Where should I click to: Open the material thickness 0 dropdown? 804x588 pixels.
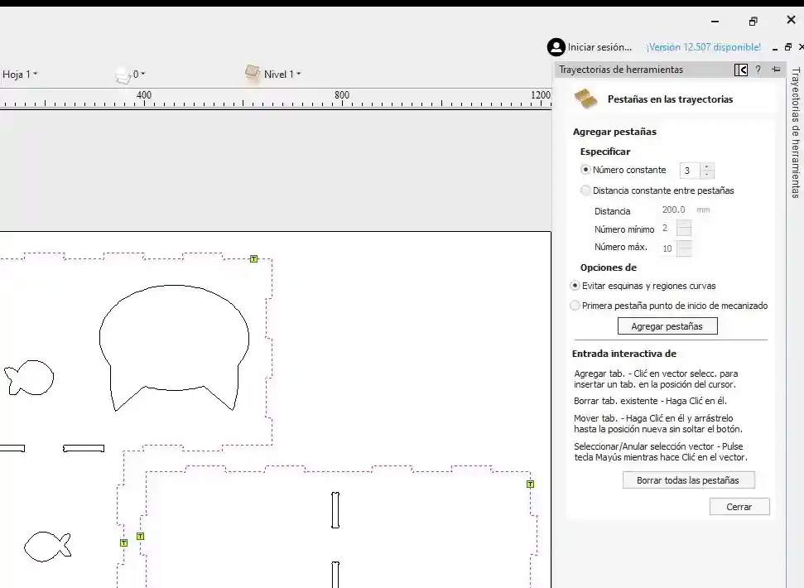click(x=139, y=75)
